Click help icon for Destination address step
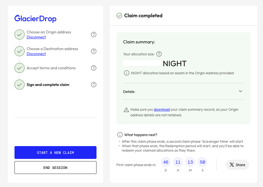263x187 pixels. (94, 51)
